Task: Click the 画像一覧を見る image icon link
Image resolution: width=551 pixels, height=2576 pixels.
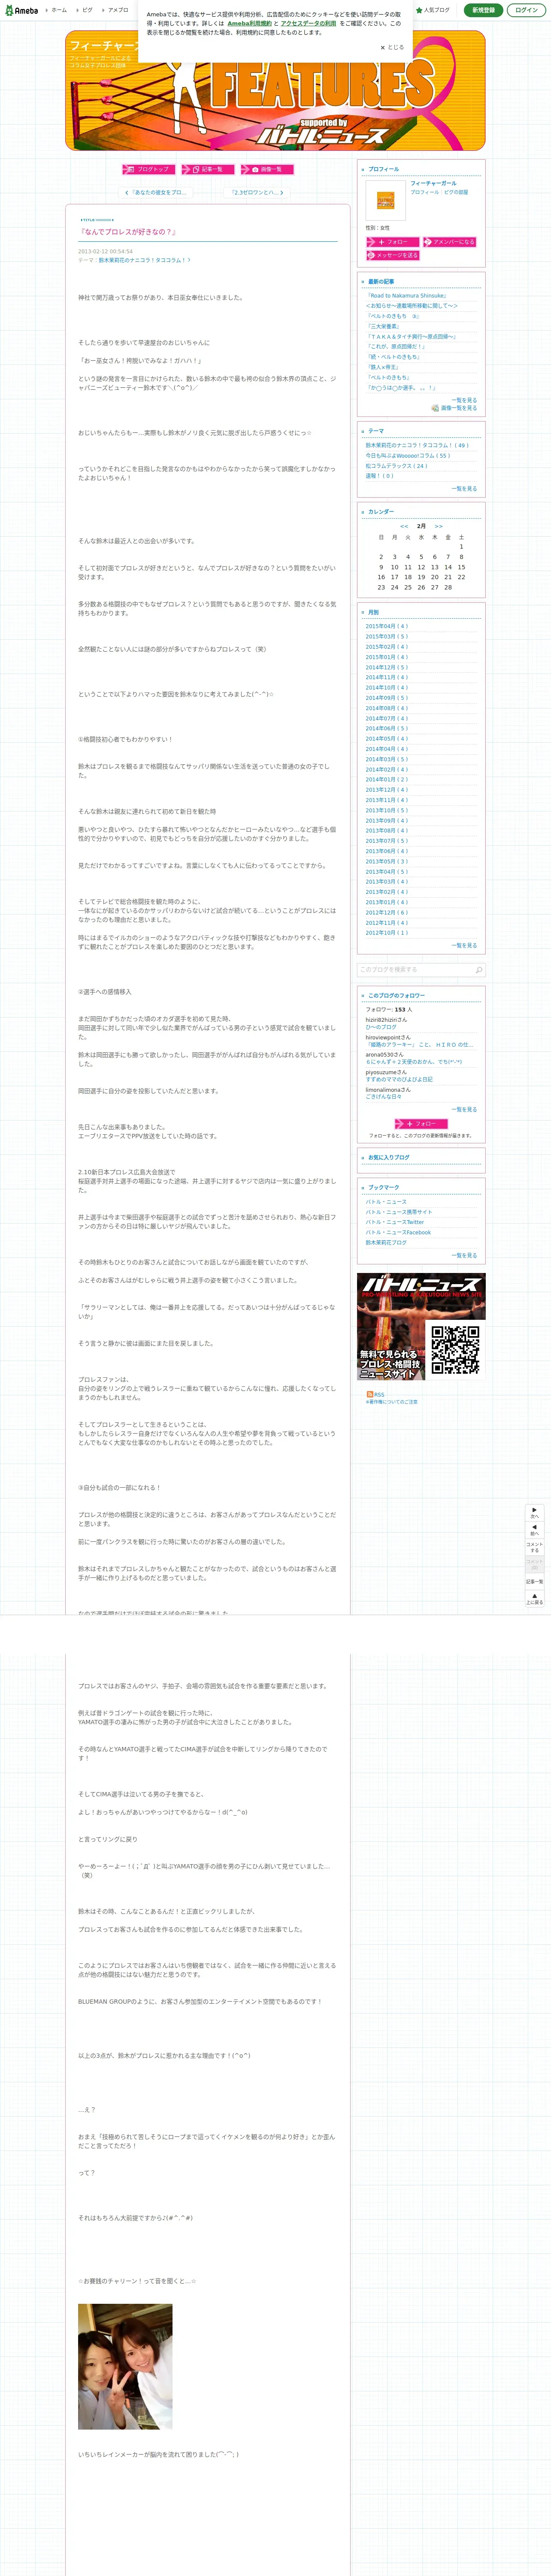Action: (x=454, y=408)
